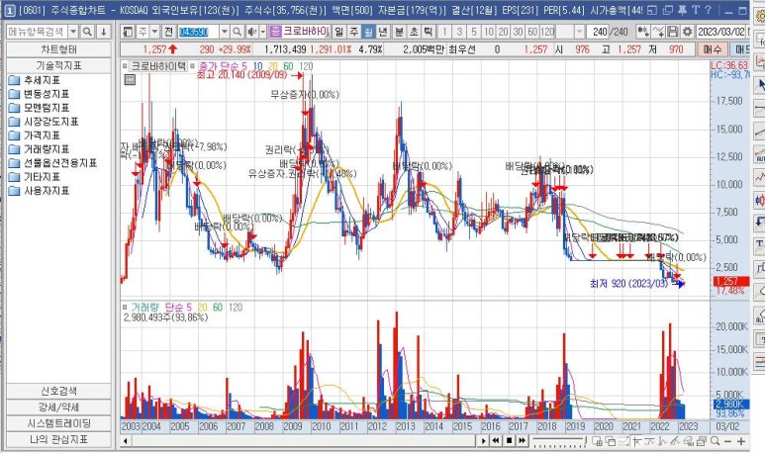Click the scrollbar left arrow under chart
765x453 pixels.
[x=126, y=441]
